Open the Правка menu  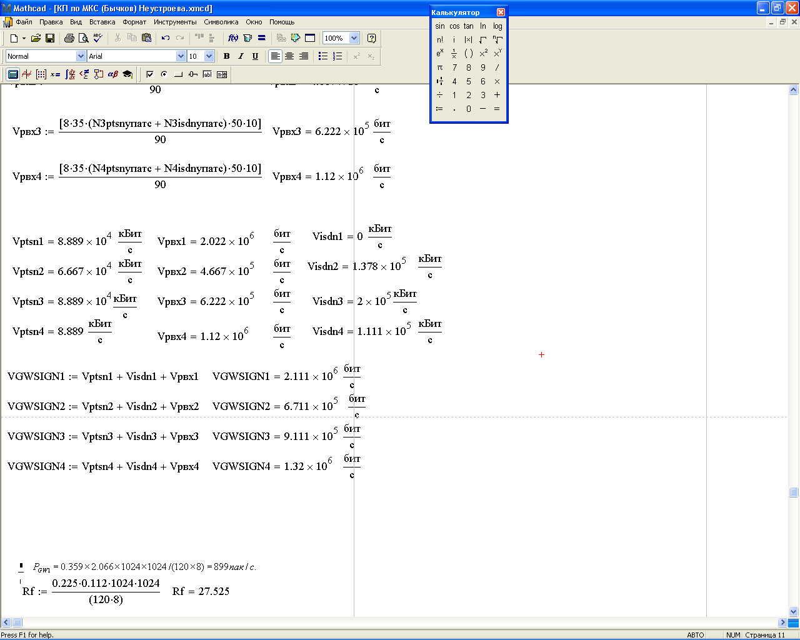(51, 22)
